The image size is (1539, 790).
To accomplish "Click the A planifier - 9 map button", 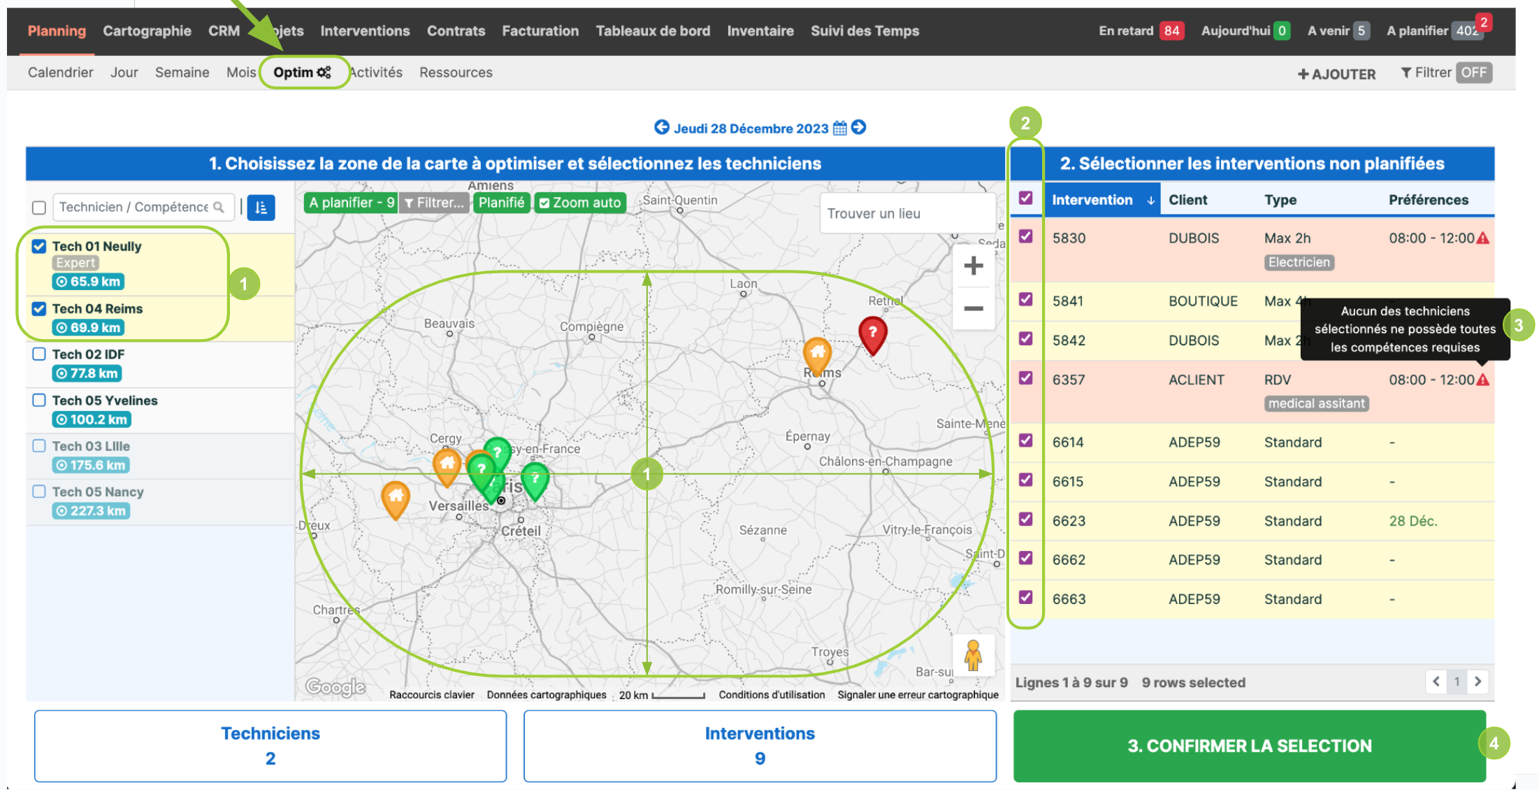I will pyautogui.click(x=351, y=203).
